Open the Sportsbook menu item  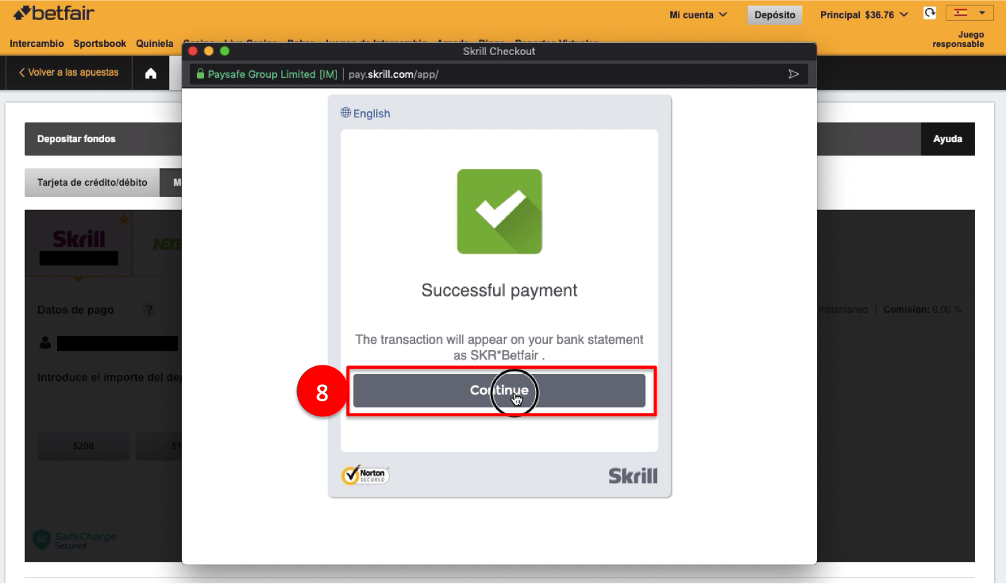(x=100, y=44)
